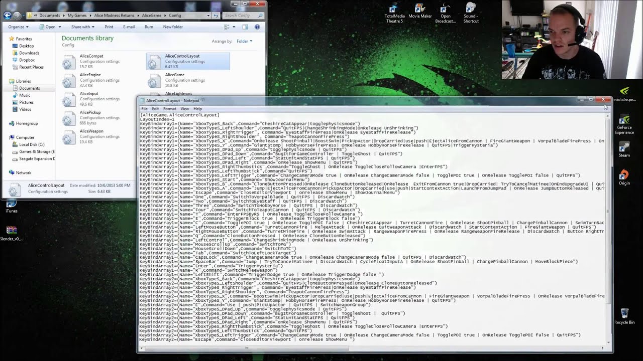Go to My Games in address breadcrumb

[77, 16]
